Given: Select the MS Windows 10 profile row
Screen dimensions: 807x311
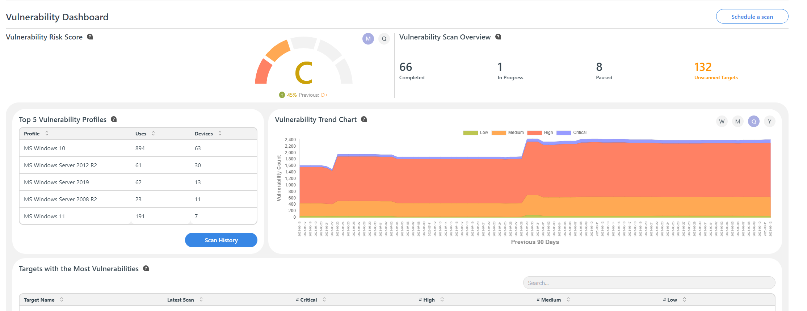Looking at the screenshot, I should [138, 148].
